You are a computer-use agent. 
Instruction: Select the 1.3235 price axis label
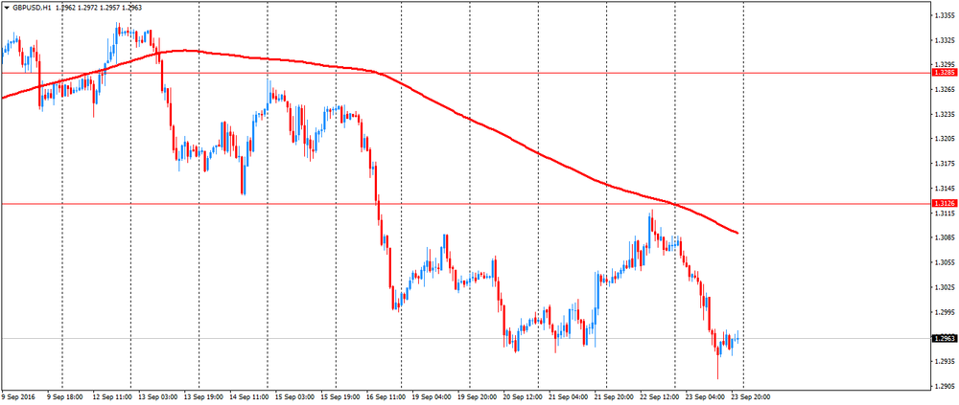coord(944,114)
